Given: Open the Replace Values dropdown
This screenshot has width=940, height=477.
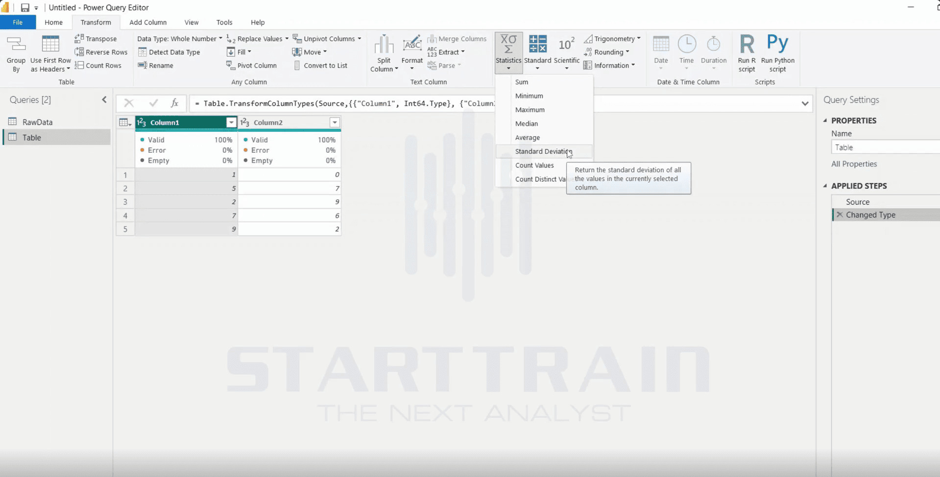Looking at the screenshot, I should click(258, 39).
